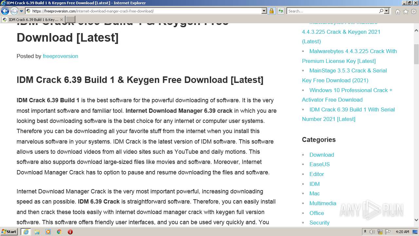This screenshot has width=419, height=236.
Task: Open Malwarebytes 4.4.3.225 Crack With Premium License link
Action: (x=349, y=56)
